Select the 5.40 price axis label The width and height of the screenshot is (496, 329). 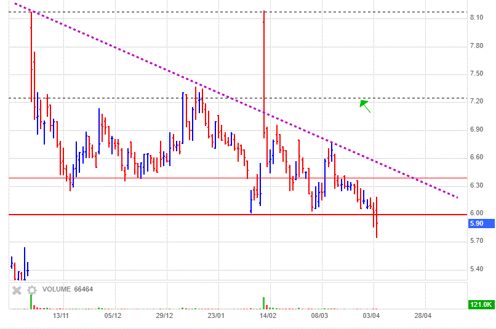[x=476, y=269]
